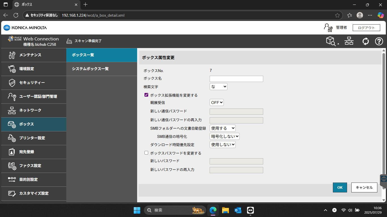Open the network sitemap icon in header
The height and width of the screenshot is (217, 387).
(x=349, y=41)
